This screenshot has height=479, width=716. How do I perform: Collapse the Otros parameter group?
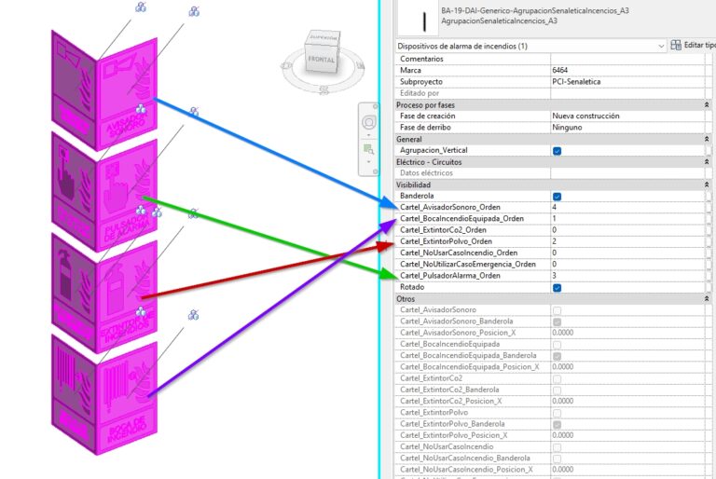pos(709,299)
